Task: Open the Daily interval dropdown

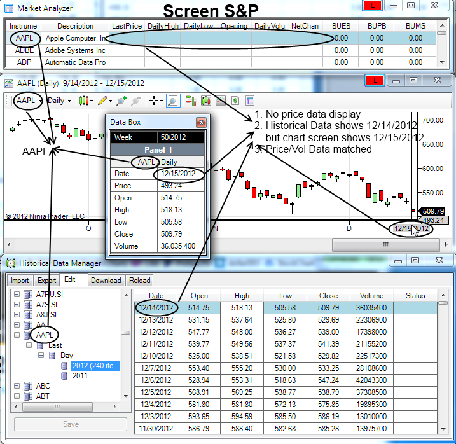Action: coord(69,101)
